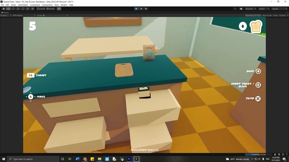Open the Collab cloud services icon
This screenshot has width=289, height=162.
[x=241, y=9]
